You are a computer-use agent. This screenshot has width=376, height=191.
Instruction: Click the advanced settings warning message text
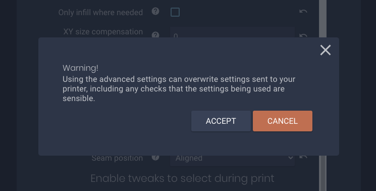(179, 88)
